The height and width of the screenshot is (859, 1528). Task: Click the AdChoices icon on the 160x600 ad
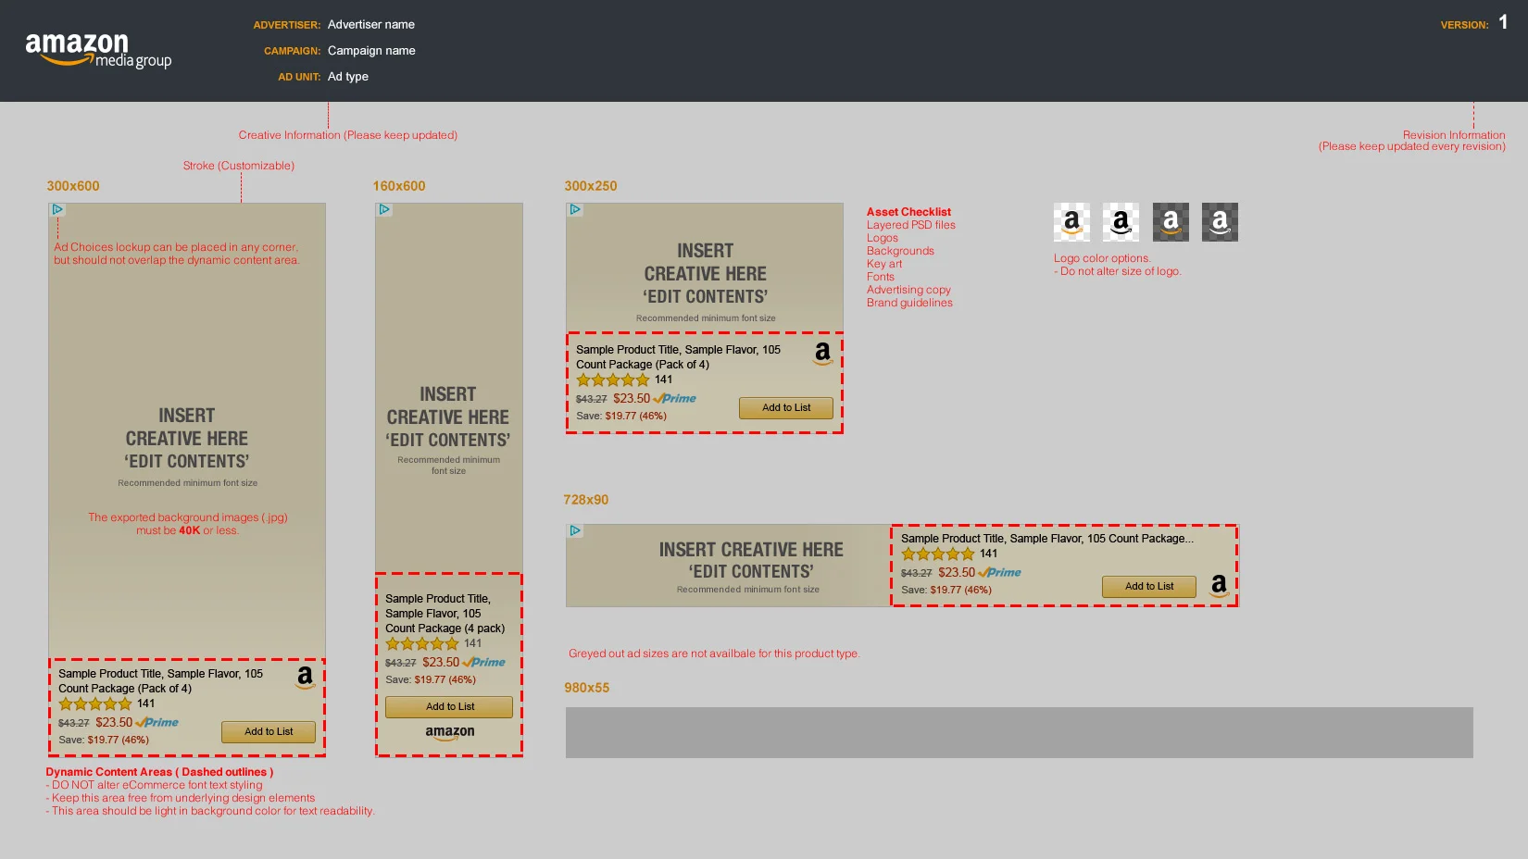(x=383, y=211)
